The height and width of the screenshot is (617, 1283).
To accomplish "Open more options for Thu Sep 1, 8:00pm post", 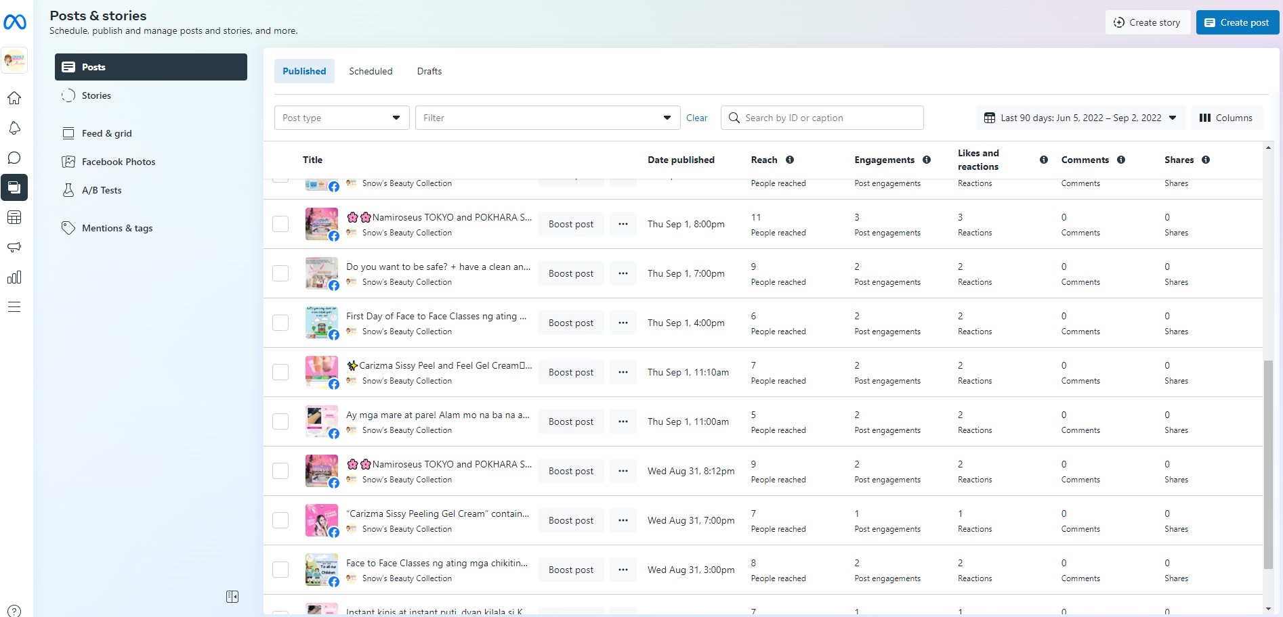I will (x=623, y=224).
